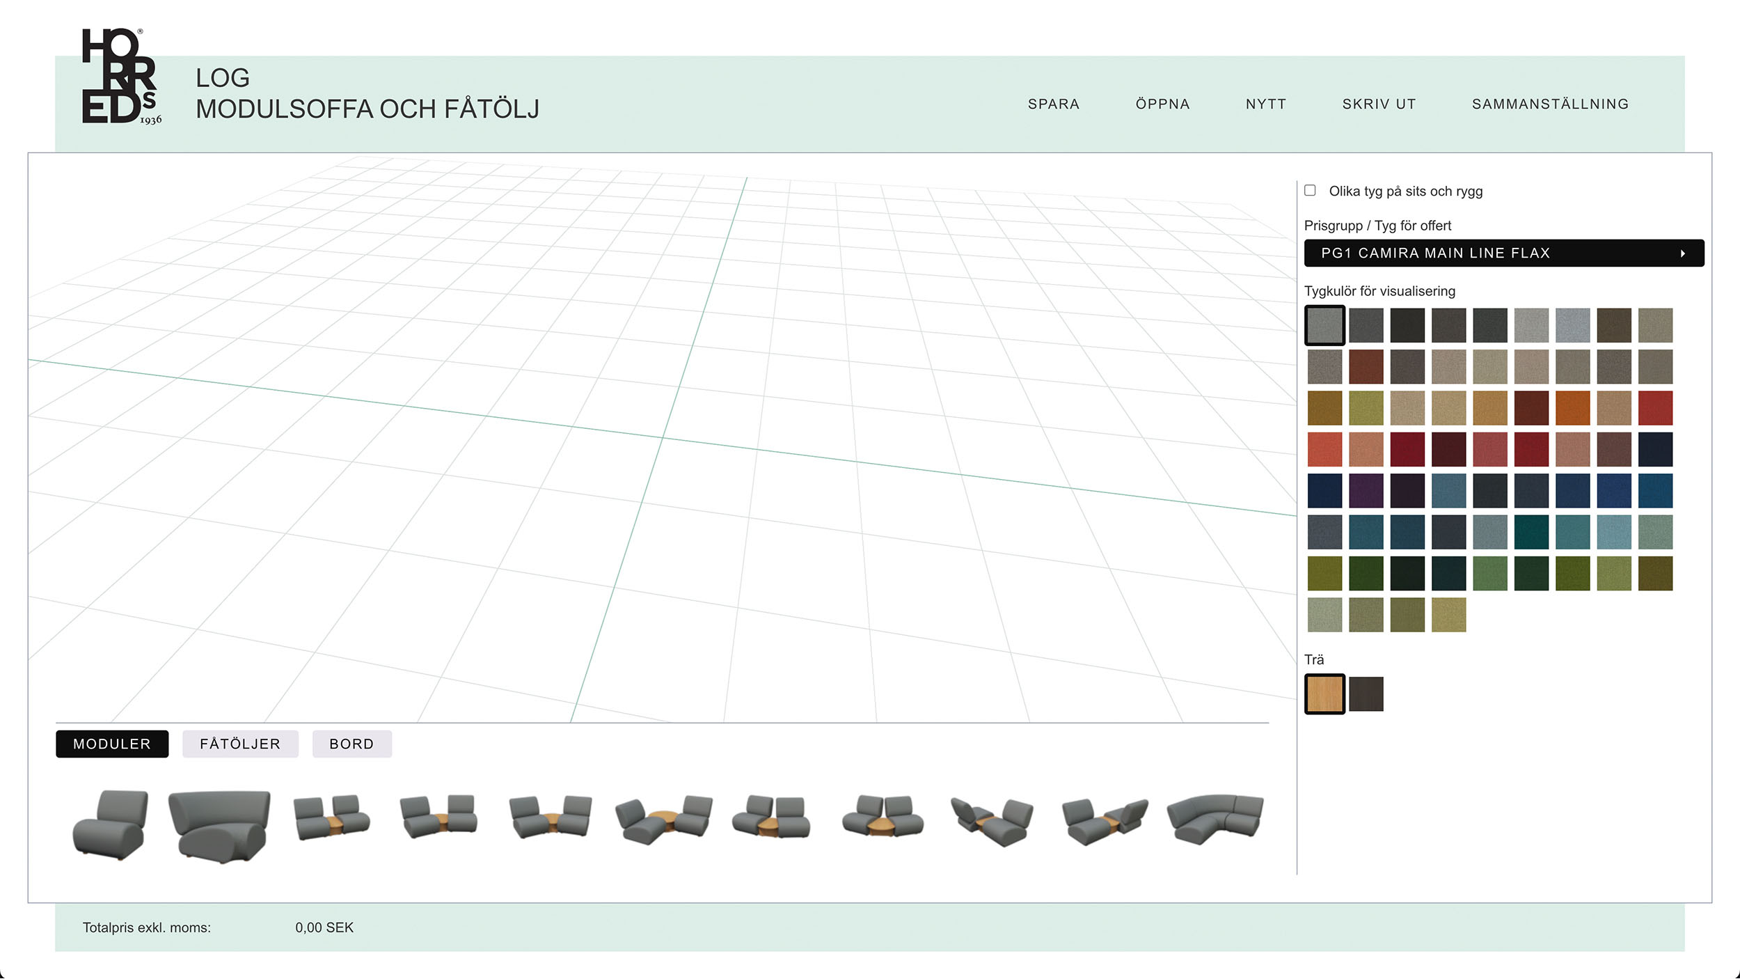
Task: Open the PG1 Camira Main Line Flax dropdown
Action: tap(1504, 253)
